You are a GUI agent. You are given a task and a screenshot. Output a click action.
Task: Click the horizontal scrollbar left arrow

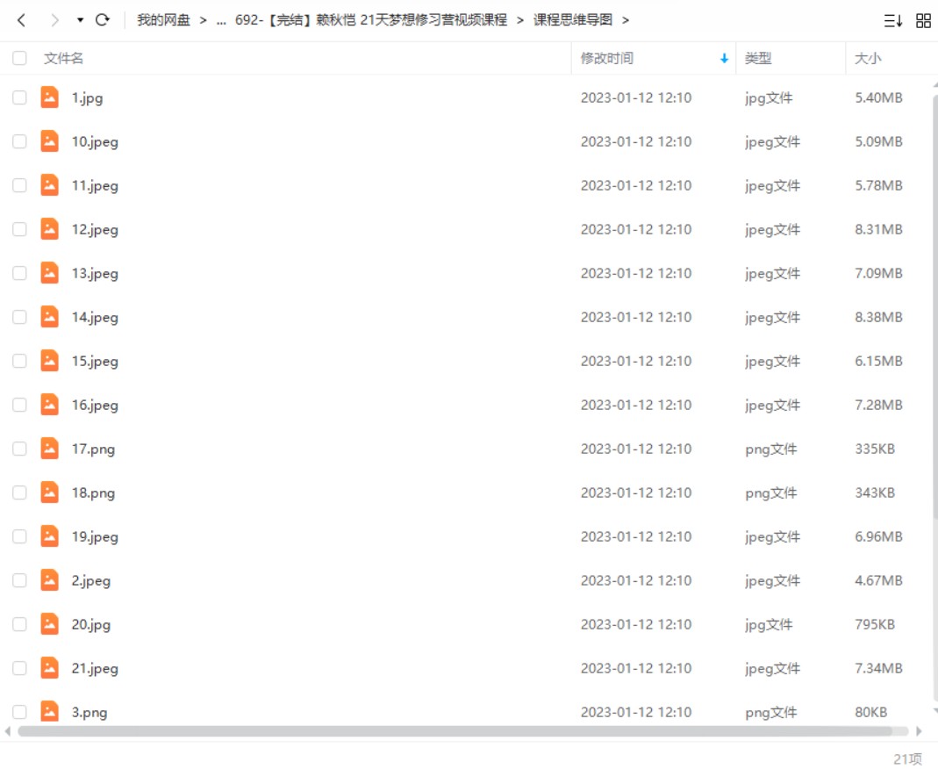8,731
